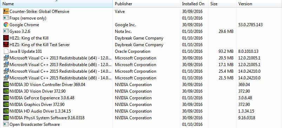Viewport: 282px width, 128px height.
Task: Click the NVIDIA GeForce Experience icon
Action: pyautogui.click(x=6, y=98)
